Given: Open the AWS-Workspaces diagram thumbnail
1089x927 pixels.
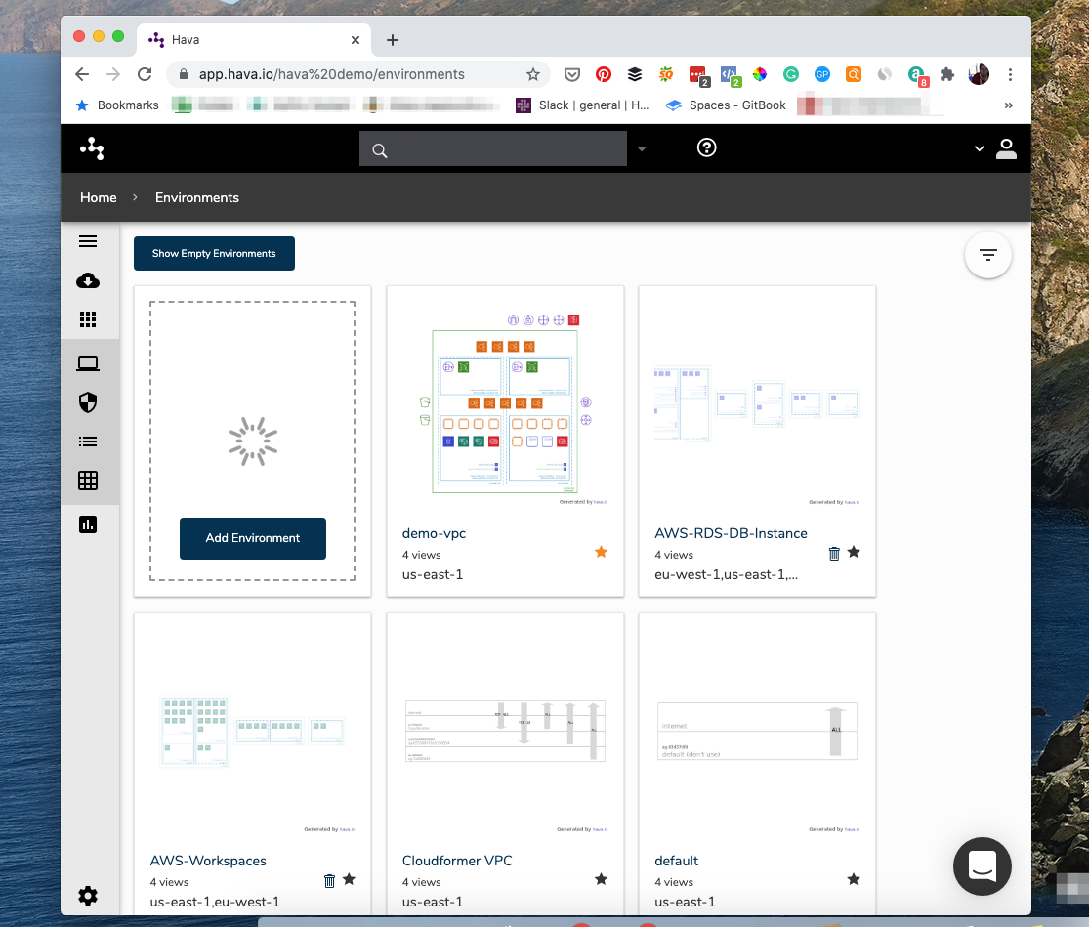Looking at the screenshot, I should (252, 732).
